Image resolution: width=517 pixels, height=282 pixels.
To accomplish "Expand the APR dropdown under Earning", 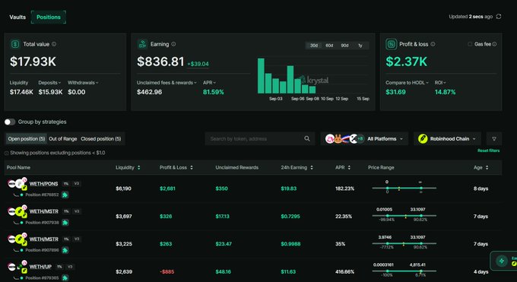I will point(209,82).
